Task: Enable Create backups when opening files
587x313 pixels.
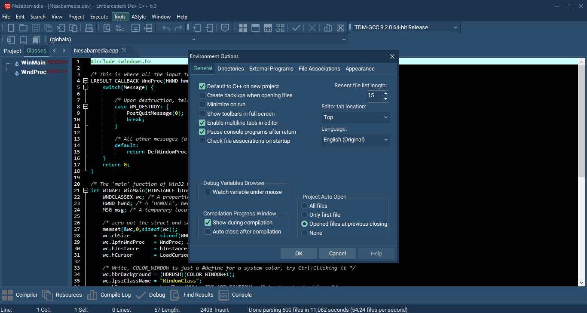Action: pyautogui.click(x=202, y=95)
